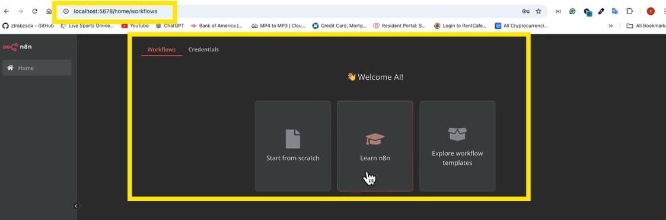The image size is (666, 220).
Task: Go to the browser home page icon
Action: (x=49, y=11)
